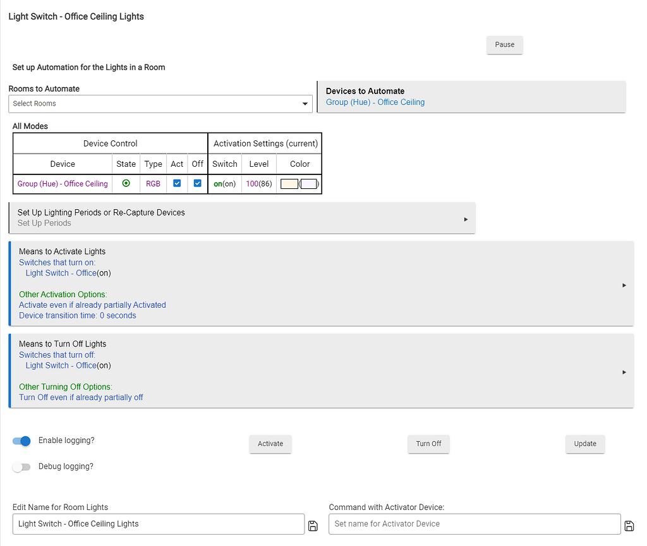Open the Rooms to Automate dropdown

(x=160, y=104)
